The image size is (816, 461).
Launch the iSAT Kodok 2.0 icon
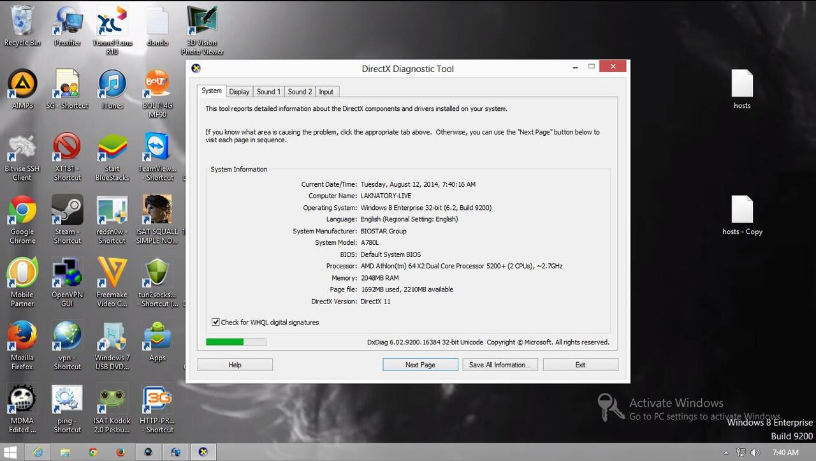(112, 408)
